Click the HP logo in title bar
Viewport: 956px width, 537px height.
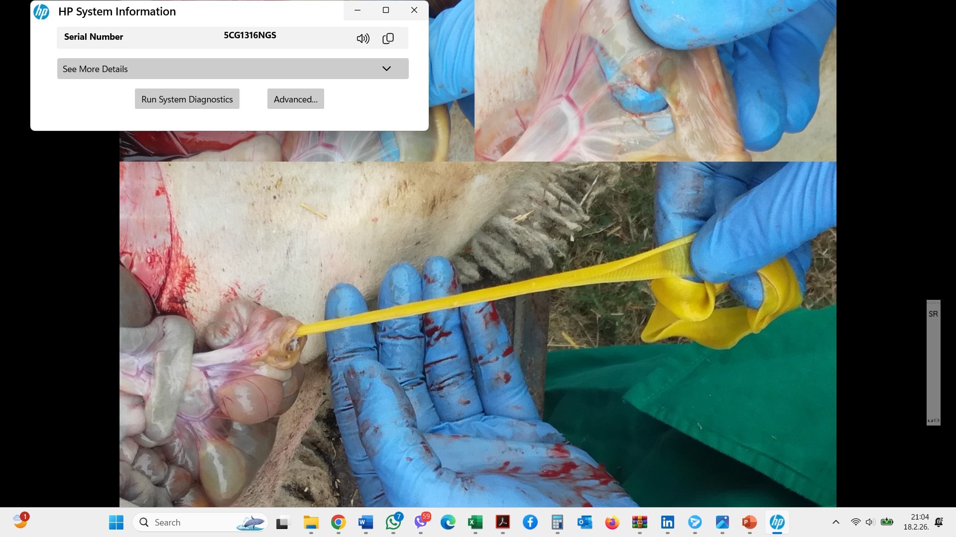coord(41,11)
